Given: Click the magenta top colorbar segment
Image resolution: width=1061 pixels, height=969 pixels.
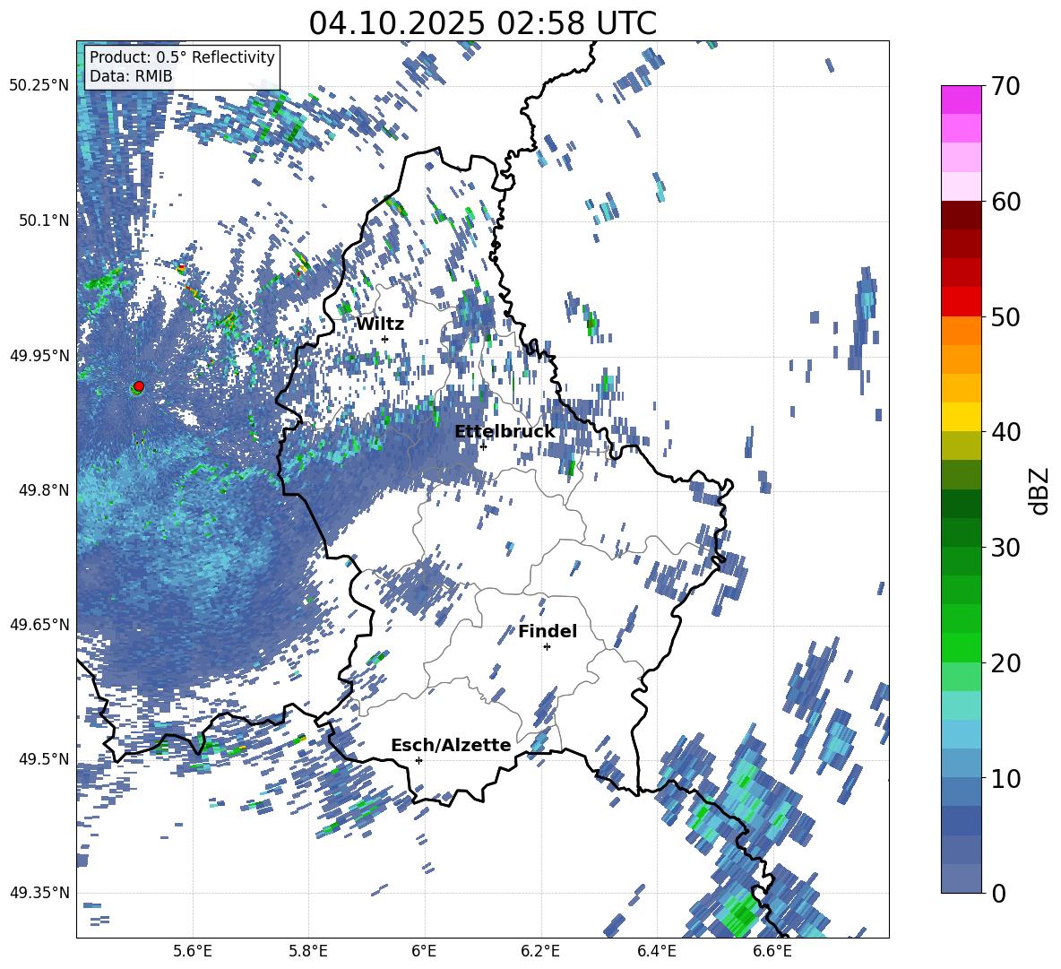Looking at the screenshot, I should [961, 99].
